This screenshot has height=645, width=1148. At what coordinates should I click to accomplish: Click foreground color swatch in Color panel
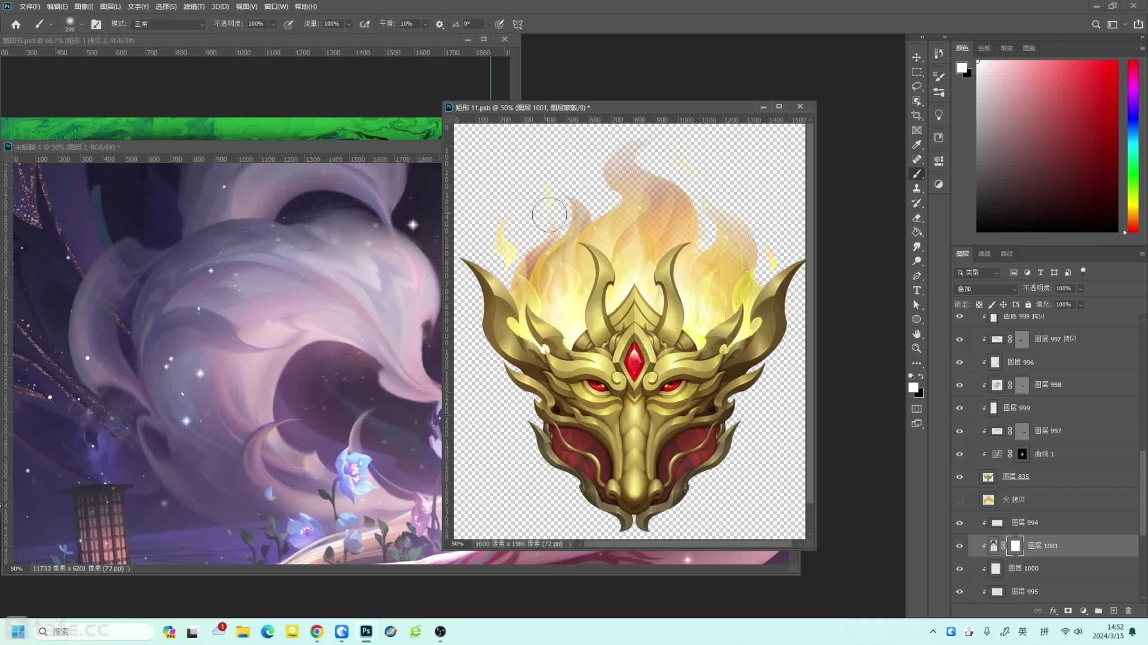click(x=961, y=68)
